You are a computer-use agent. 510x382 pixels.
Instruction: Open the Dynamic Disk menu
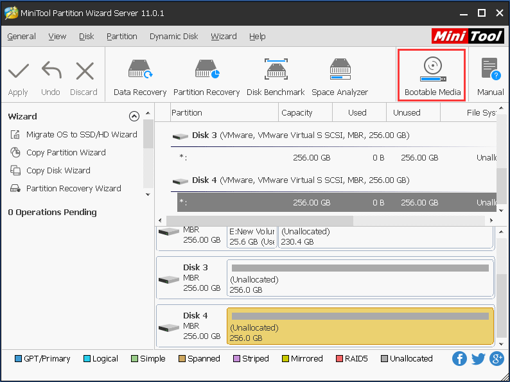[x=173, y=37]
